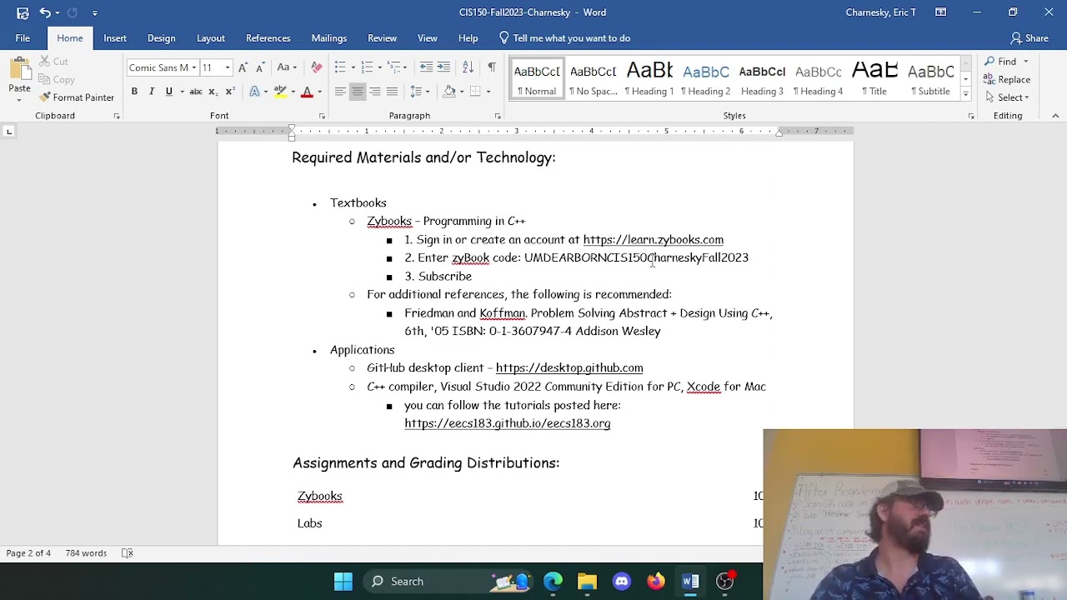Switch to the Review tab
Viewport: 1067px width, 600px height.
383,38
